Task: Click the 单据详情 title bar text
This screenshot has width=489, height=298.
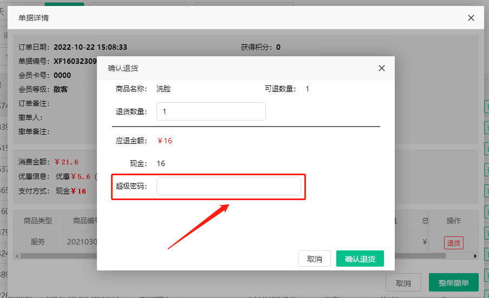Action: tap(34, 18)
